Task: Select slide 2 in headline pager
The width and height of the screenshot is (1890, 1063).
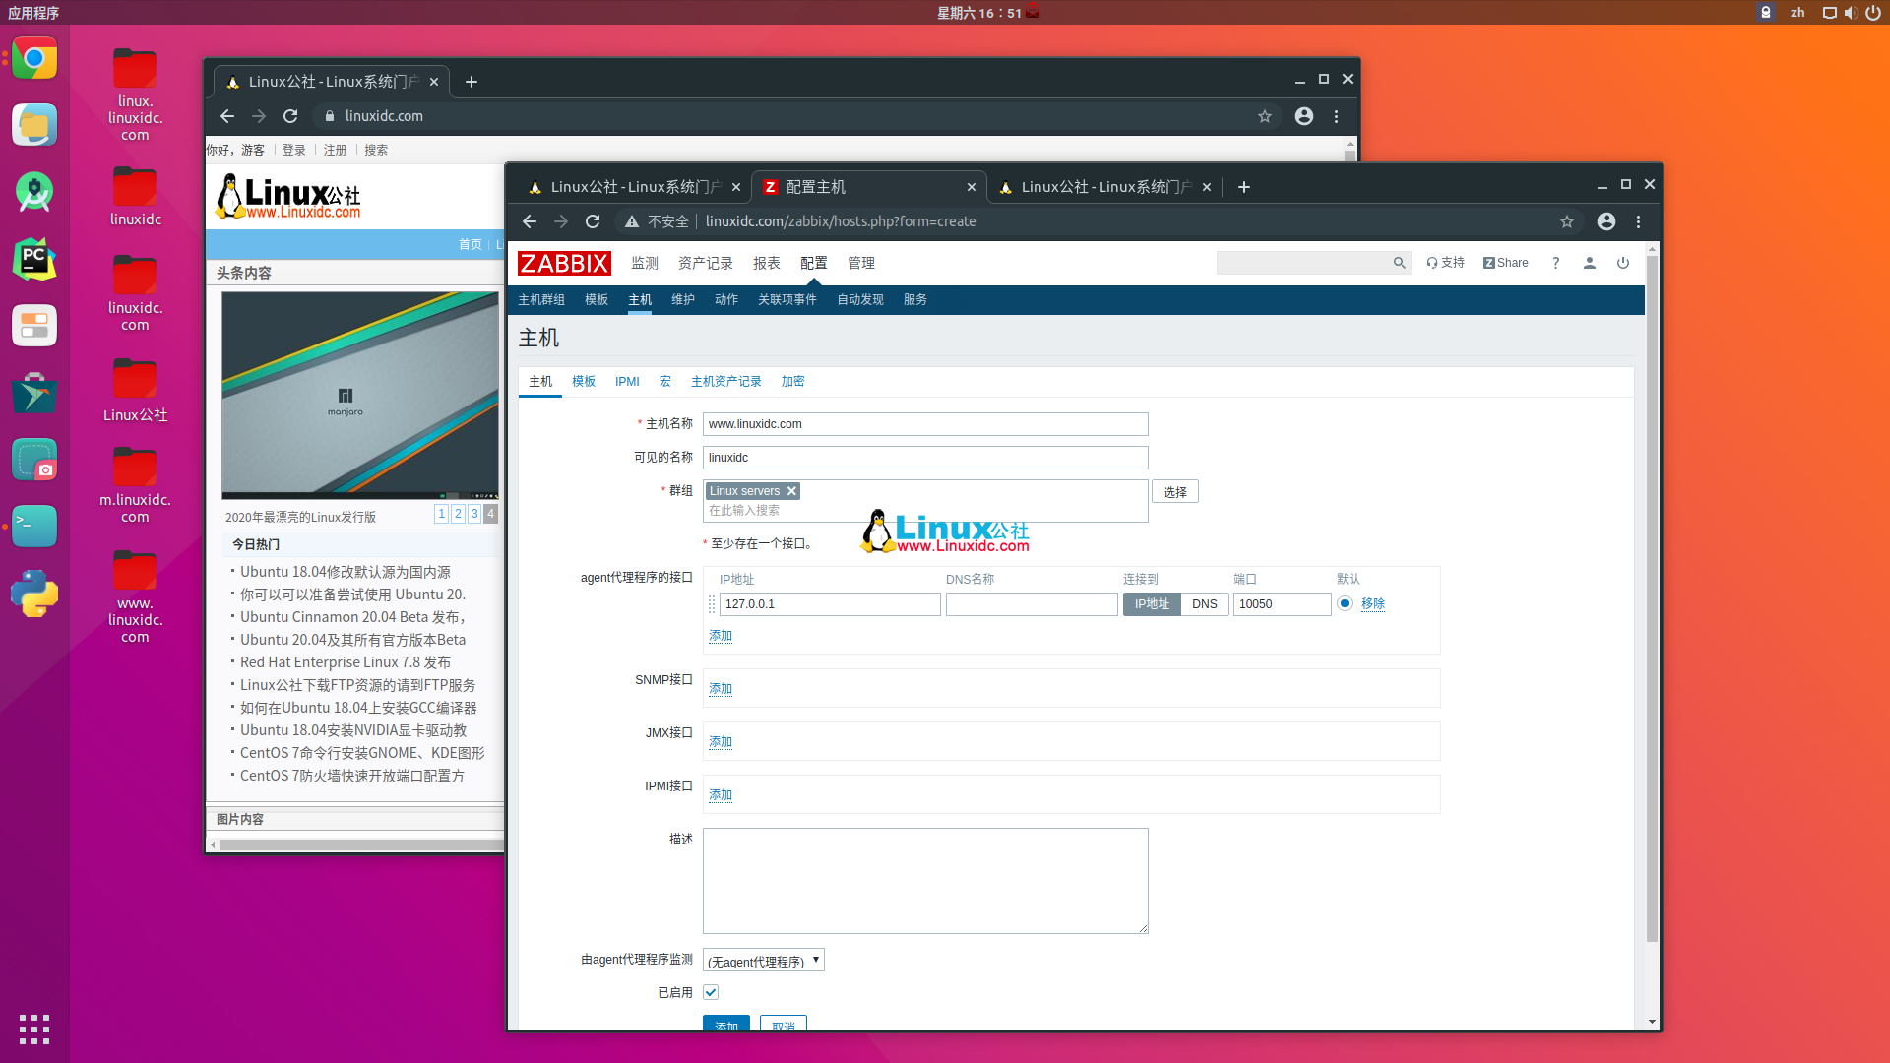Action: coord(458,514)
